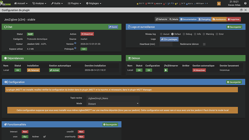Screen dimensions: 249x140
Task: Click the cron30 Non badge
Action: point(81,132)
